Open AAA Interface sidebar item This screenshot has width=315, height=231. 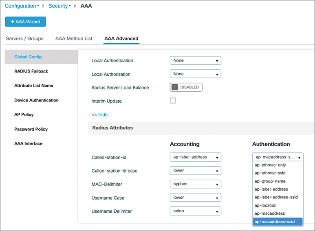tap(28, 143)
